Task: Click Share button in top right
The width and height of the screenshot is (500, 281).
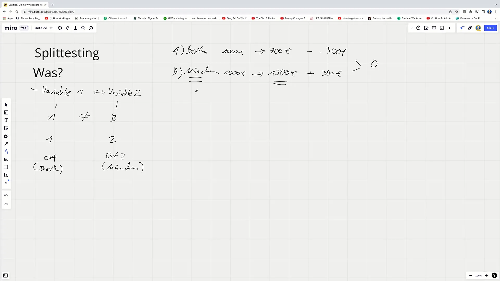Action: pos(491,28)
